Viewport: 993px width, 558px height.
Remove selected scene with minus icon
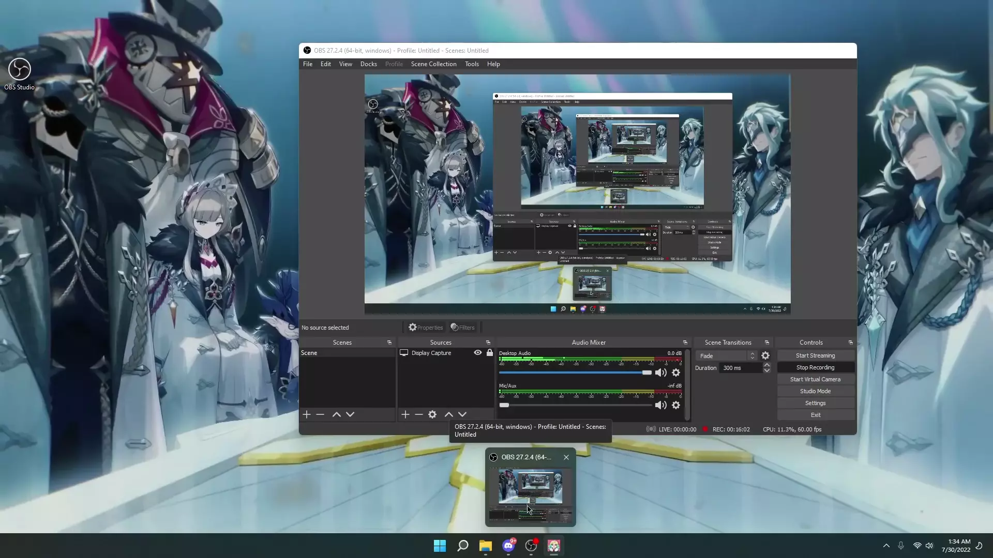[320, 414]
